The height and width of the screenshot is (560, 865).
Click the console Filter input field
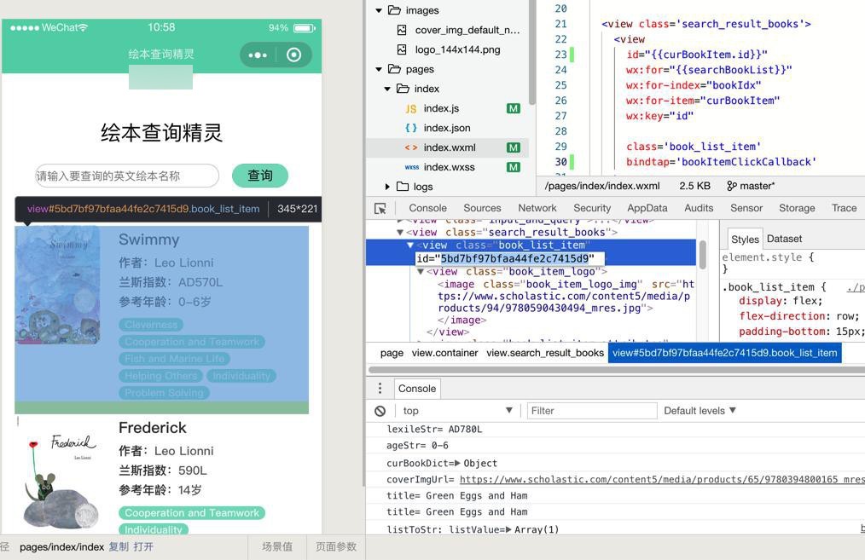click(591, 411)
